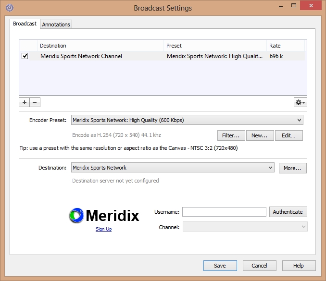Image resolution: width=326 pixels, height=281 pixels.
Task: Expand the Encoder Preset dropdown
Action: 299,120
